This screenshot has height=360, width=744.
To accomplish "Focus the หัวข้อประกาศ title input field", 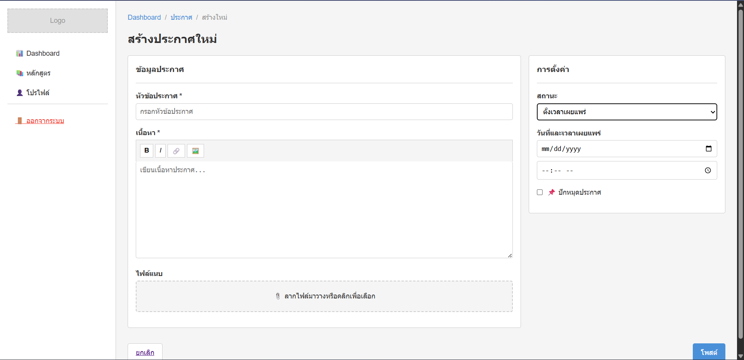I will [x=324, y=111].
